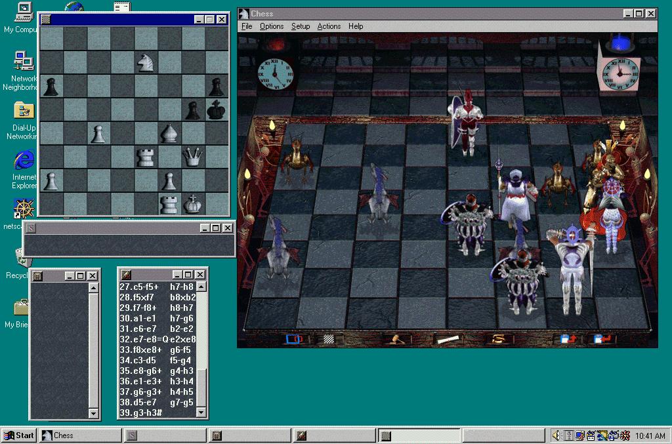The width and height of the screenshot is (672, 444).
Task: Select the white rook on e3 in 2D board
Action: click(x=145, y=157)
